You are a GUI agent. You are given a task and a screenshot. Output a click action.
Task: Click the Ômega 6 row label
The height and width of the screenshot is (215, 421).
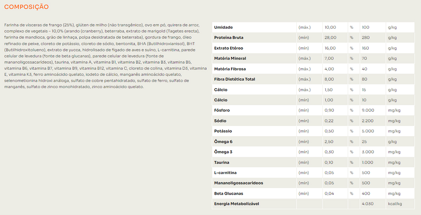[223, 142]
